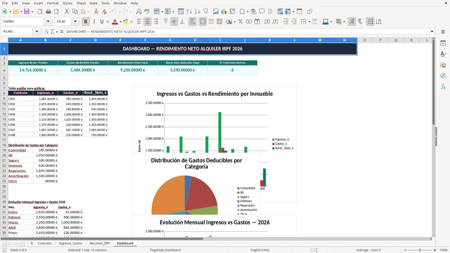The image size is (450, 253).
Task: Format as percent
Action: (x=240, y=22)
